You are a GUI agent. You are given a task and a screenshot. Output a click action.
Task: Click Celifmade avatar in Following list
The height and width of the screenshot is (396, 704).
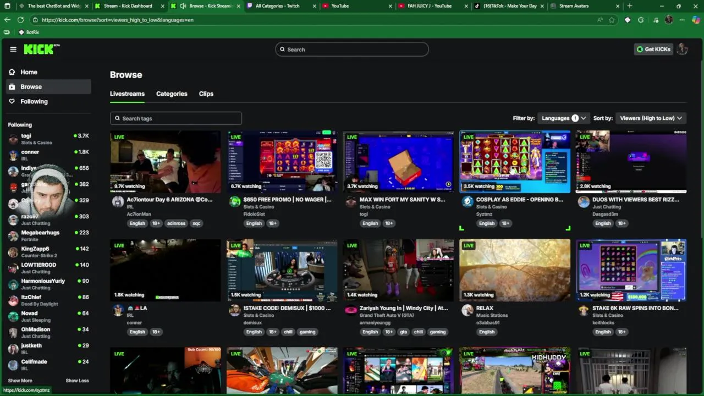(13, 365)
